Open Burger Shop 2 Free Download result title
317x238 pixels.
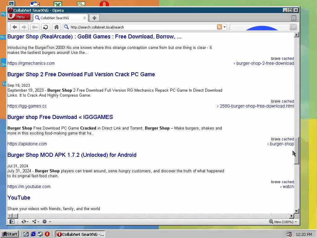(81, 74)
